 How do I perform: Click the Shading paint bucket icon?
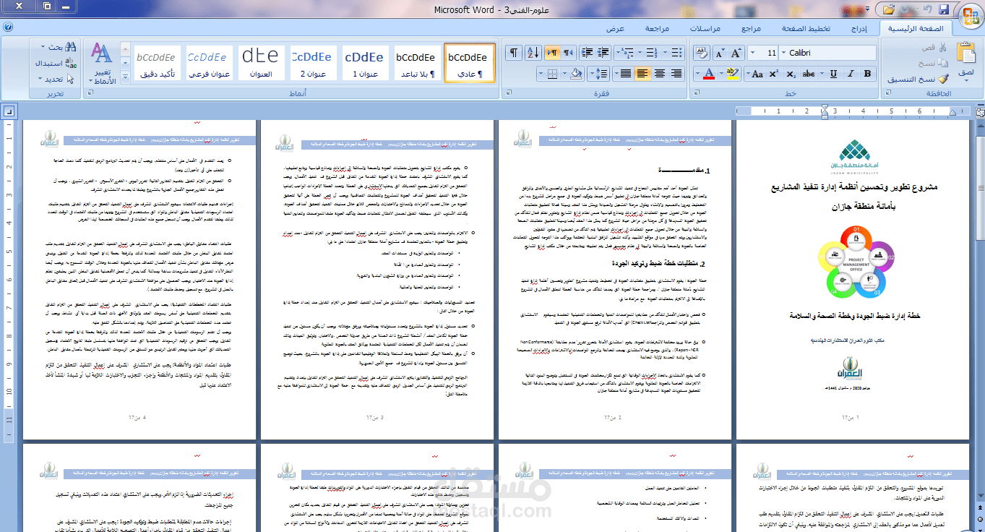[x=576, y=73]
